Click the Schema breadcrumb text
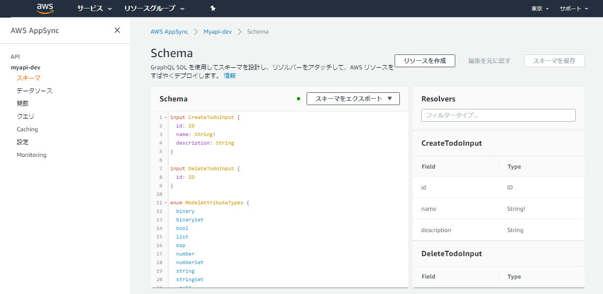This screenshot has width=603, height=294. click(x=258, y=31)
